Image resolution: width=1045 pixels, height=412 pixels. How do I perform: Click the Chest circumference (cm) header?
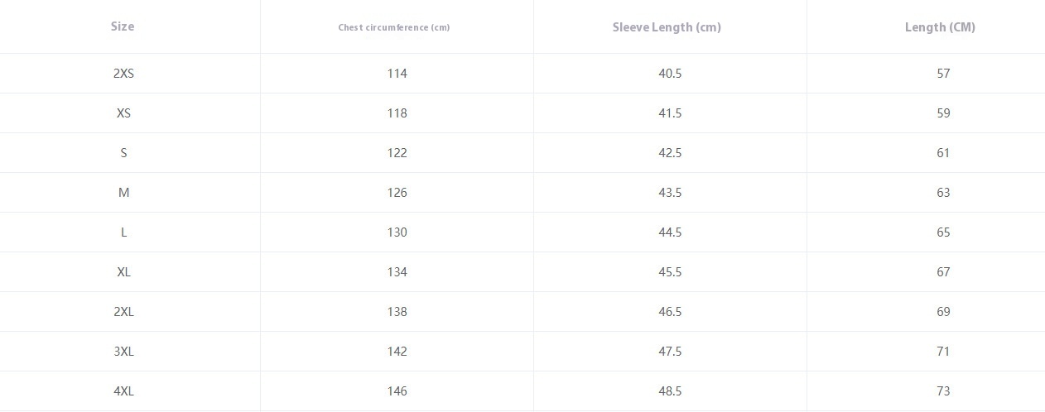click(x=394, y=27)
